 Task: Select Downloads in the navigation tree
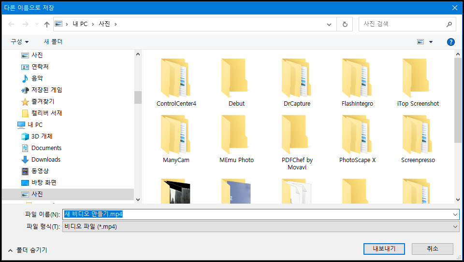pyautogui.click(x=46, y=160)
